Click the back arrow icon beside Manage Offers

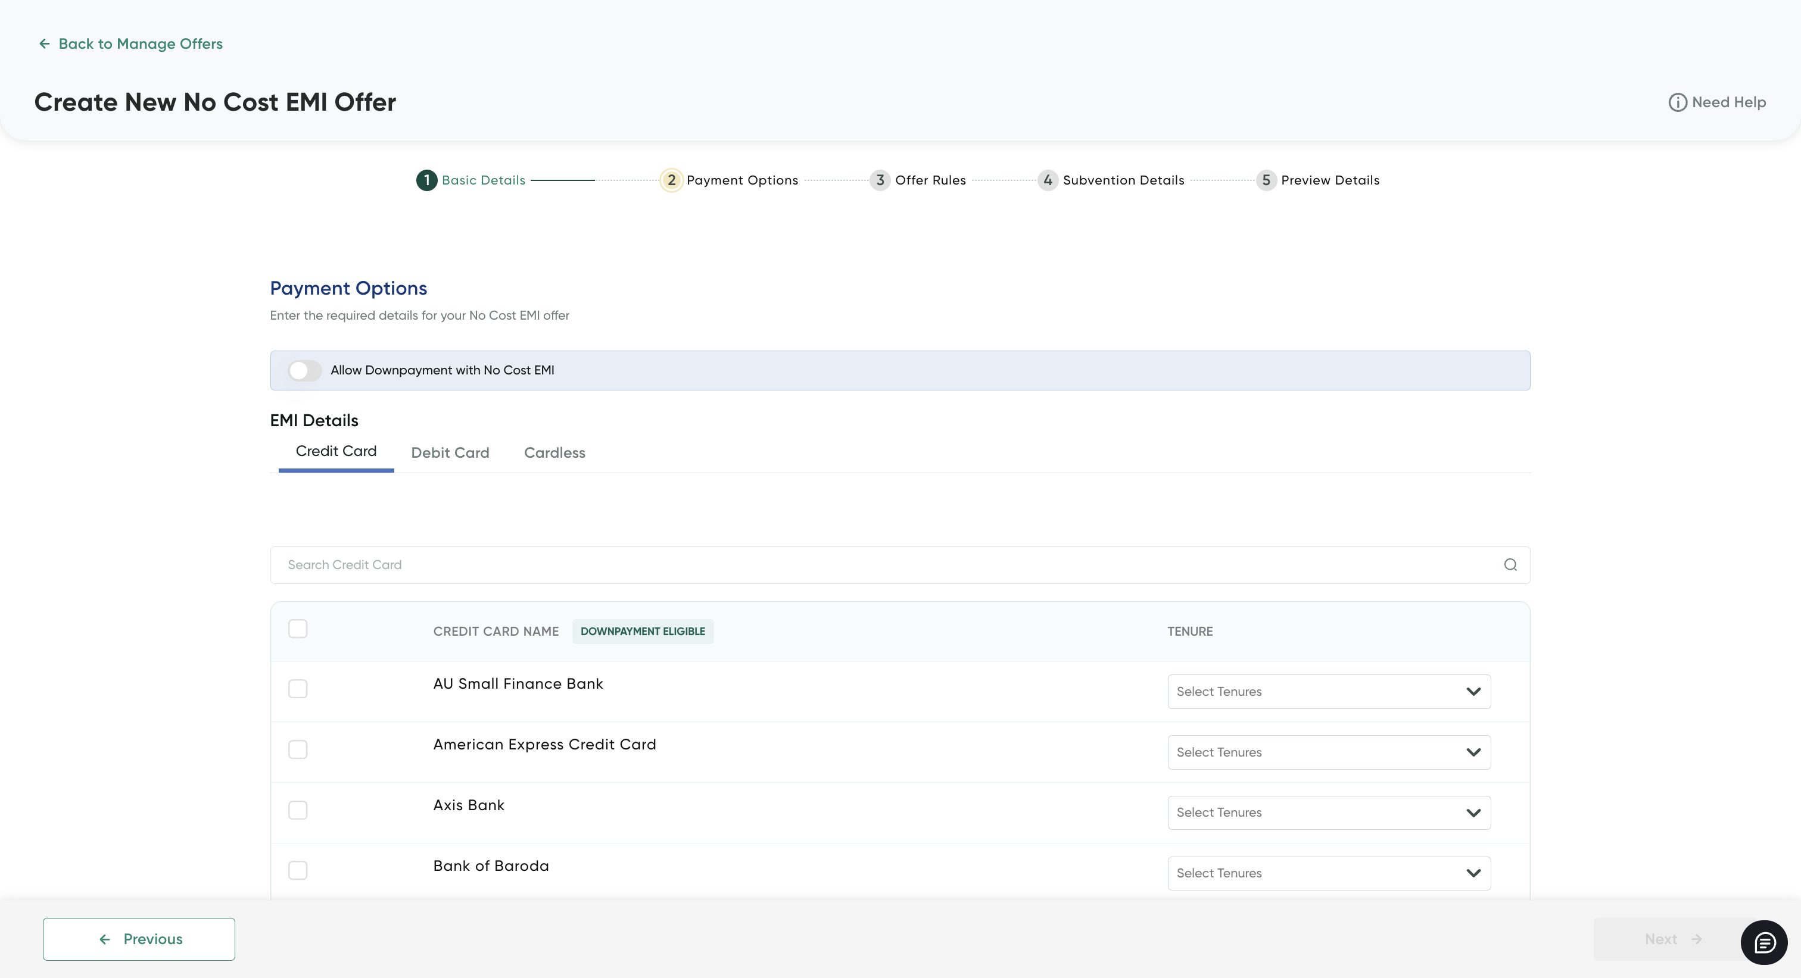(45, 44)
